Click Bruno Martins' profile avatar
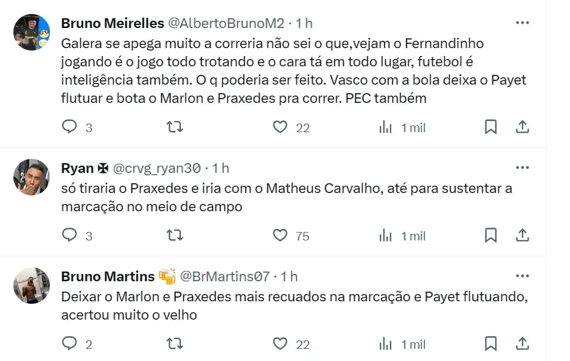 pos(32,286)
